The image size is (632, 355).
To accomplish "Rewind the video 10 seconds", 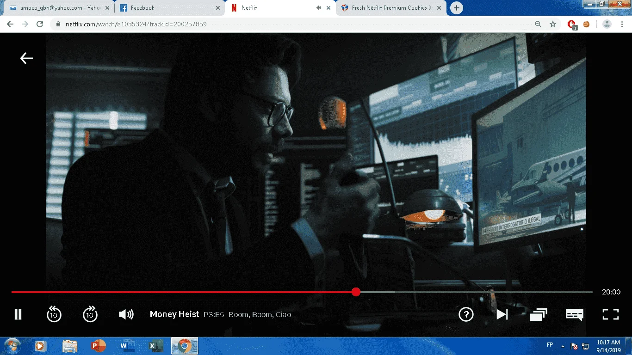I will pos(54,314).
